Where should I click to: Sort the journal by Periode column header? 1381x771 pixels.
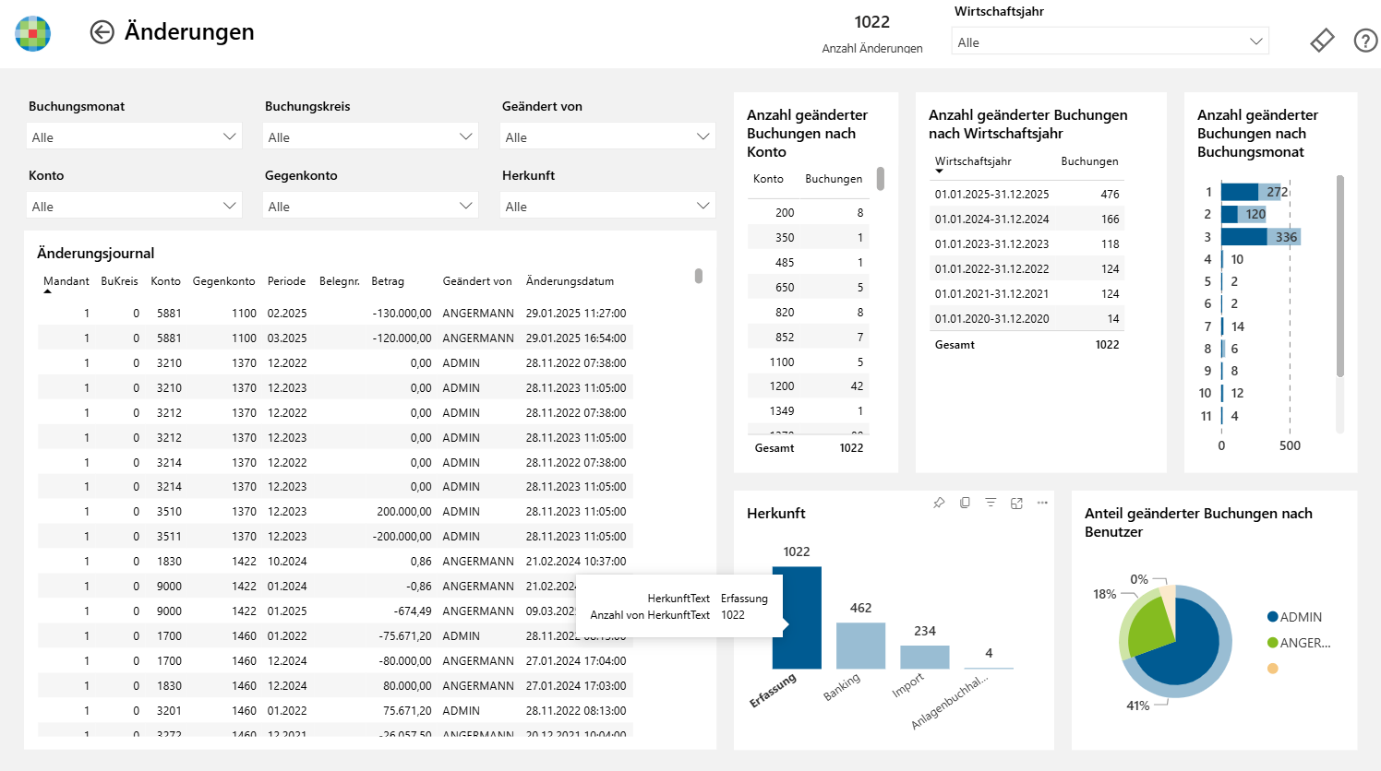[286, 281]
